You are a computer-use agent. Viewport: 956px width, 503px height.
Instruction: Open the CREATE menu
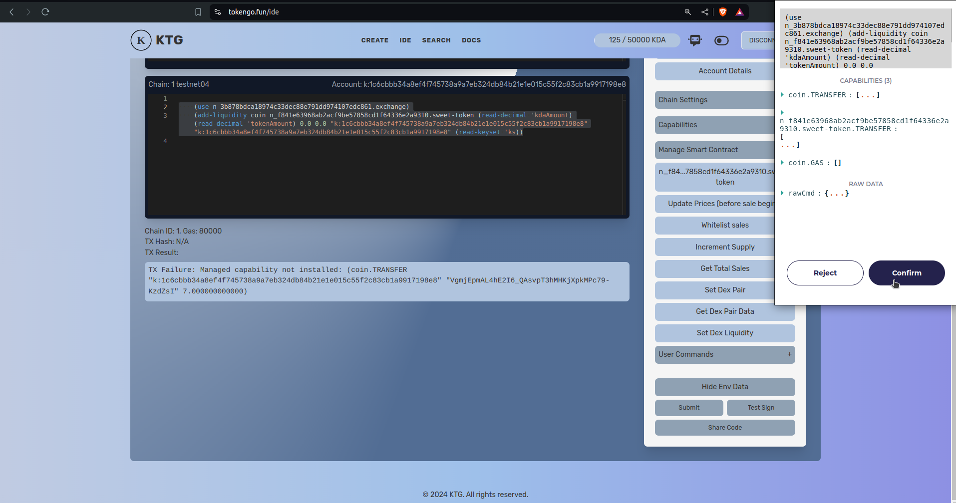[x=375, y=40]
